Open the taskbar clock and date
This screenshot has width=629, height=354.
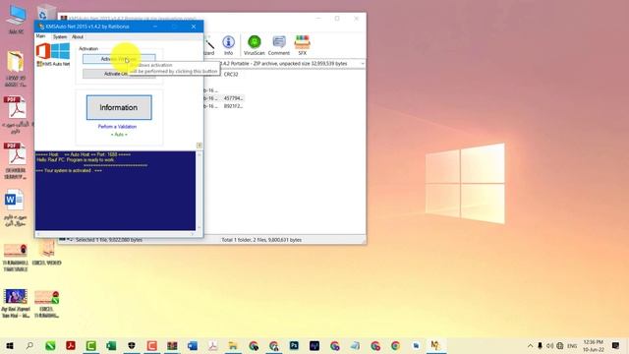[594, 346]
